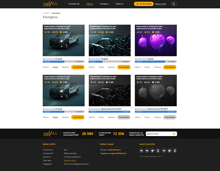
Task: Click the progress bar under purple balloons card
Action: tap(155, 62)
